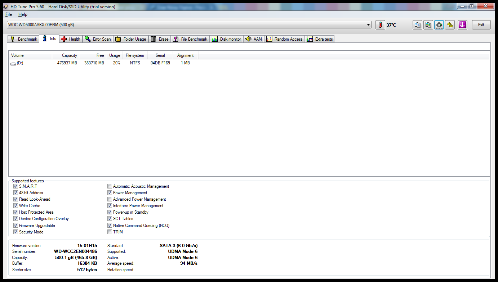498x282 pixels.
Task: Click the thermometer temperature icon
Action: pyautogui.click(x=380, y=25)
